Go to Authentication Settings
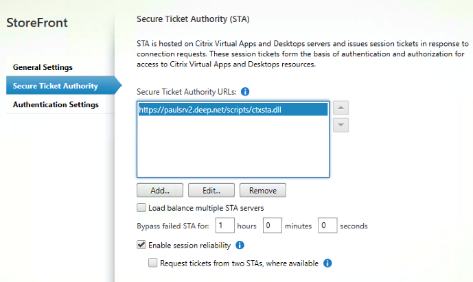This screenshot has width=473, height=282. click(56, 104)
